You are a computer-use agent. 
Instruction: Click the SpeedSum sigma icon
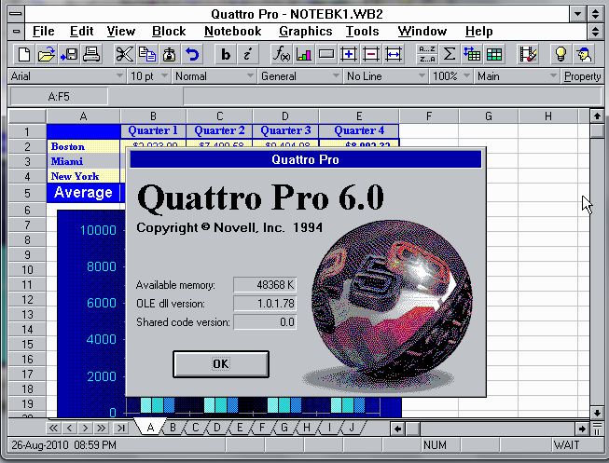tap(450, 54)
